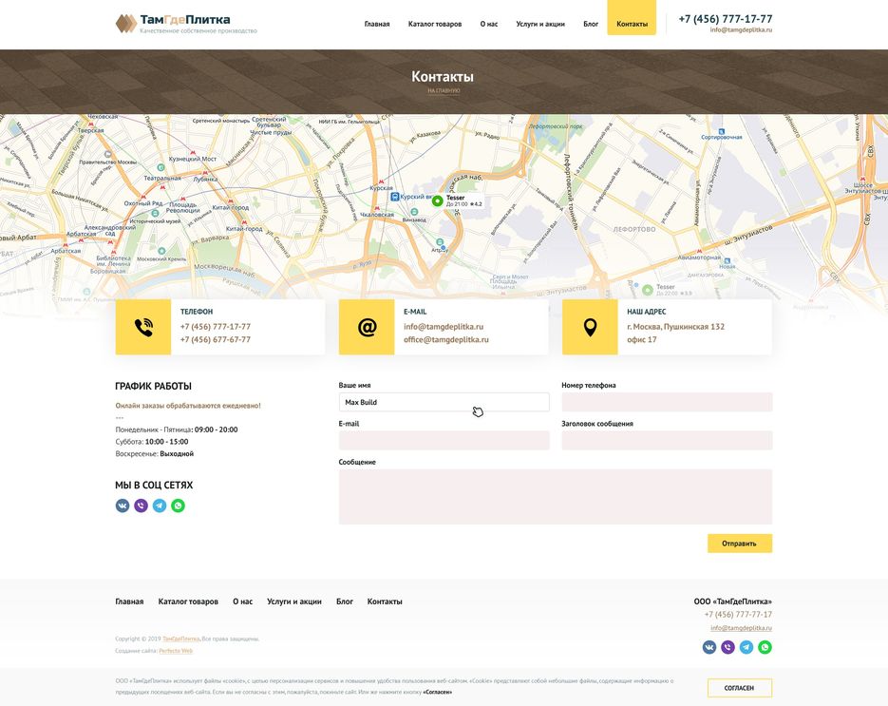
Task: Go to "Услуги и акции" in the header menu
Action: pyautogui.click(x=540, y=24)
